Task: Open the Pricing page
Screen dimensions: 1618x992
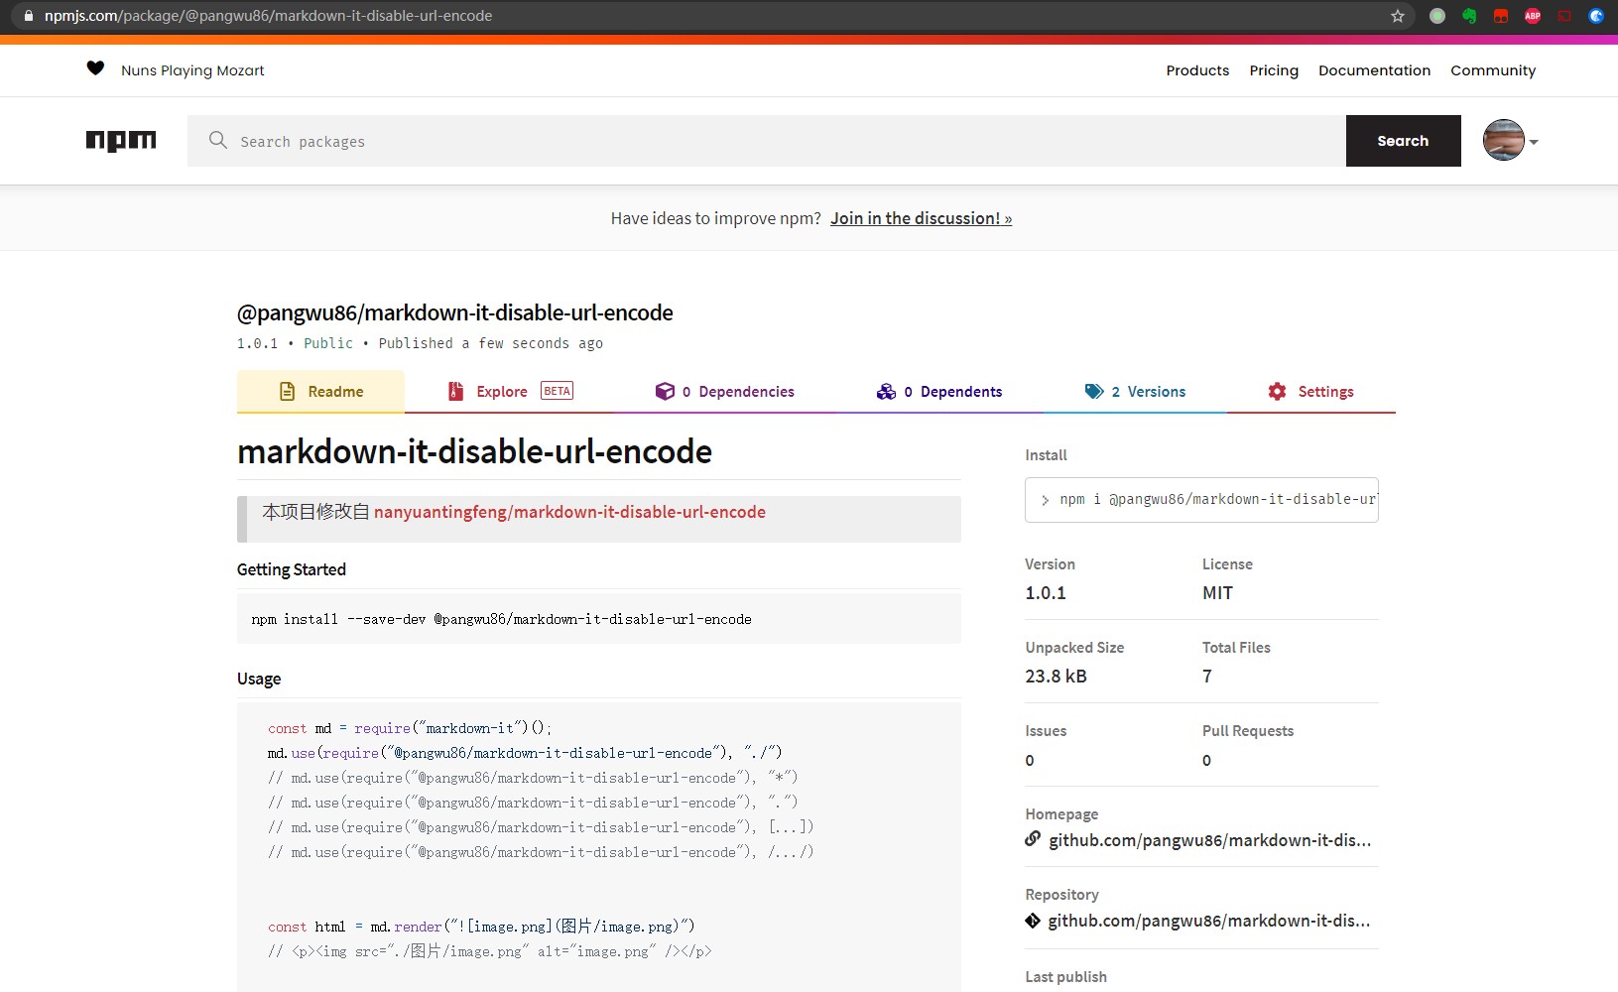Action: pos(1274,70)
